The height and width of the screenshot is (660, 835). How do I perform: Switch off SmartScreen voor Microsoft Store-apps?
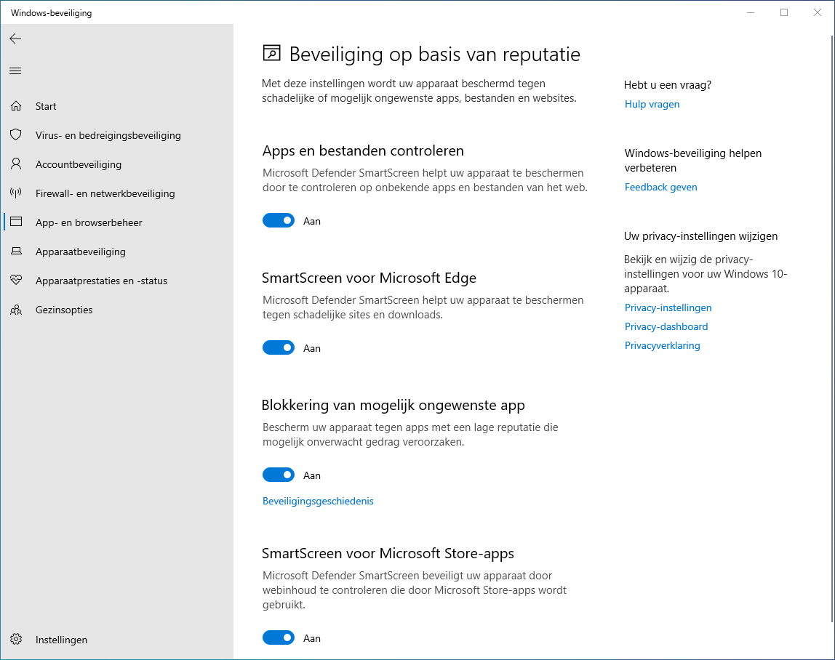(x=279, y=638)
